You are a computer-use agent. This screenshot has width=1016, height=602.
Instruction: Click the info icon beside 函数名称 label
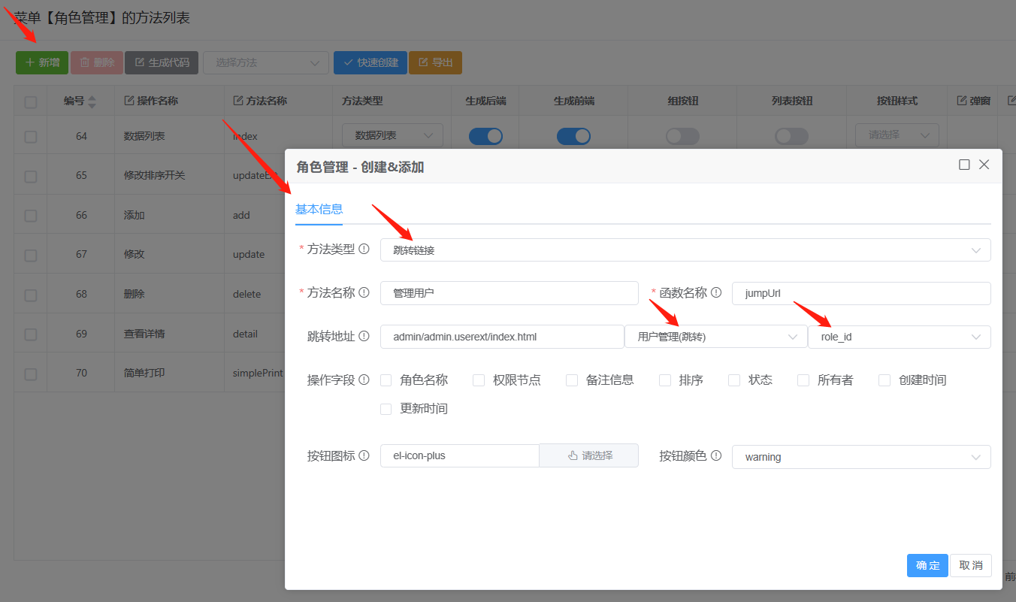(x=716, y=292)
